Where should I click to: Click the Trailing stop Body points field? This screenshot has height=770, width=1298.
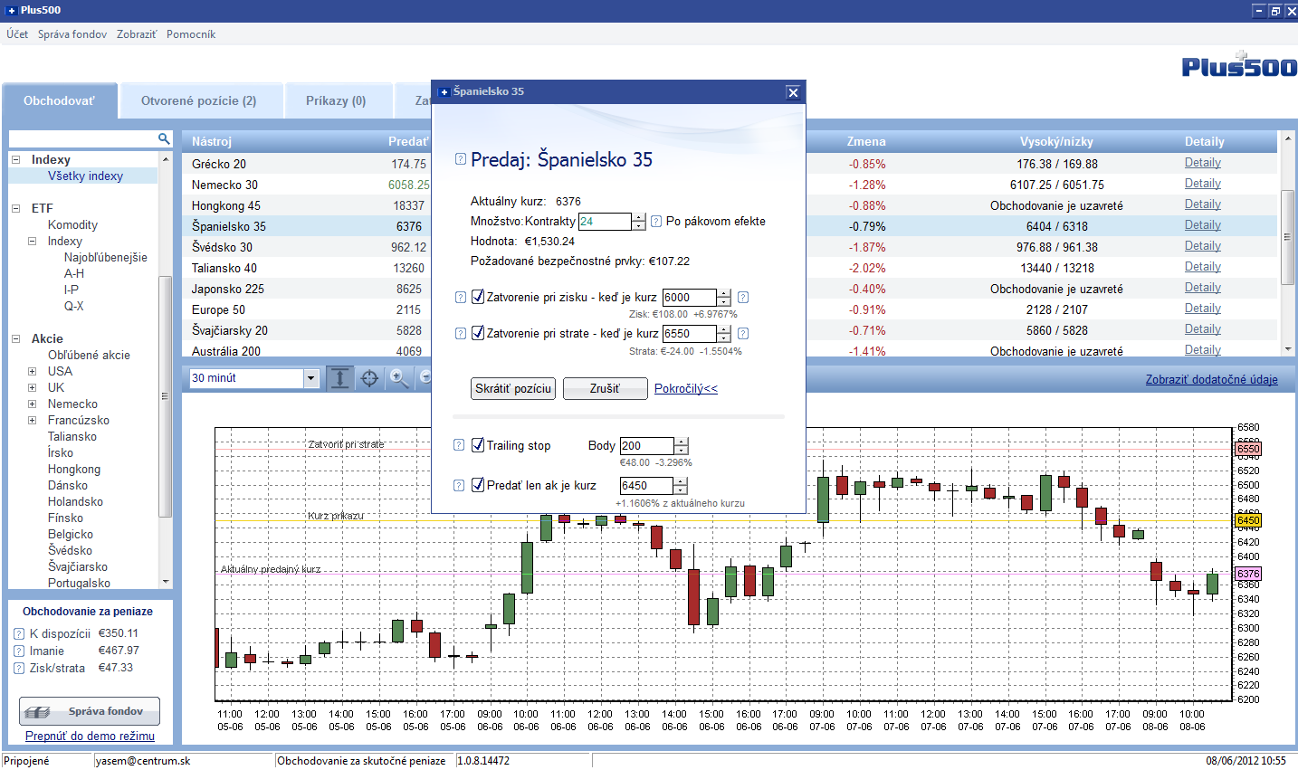click(646, 445)
